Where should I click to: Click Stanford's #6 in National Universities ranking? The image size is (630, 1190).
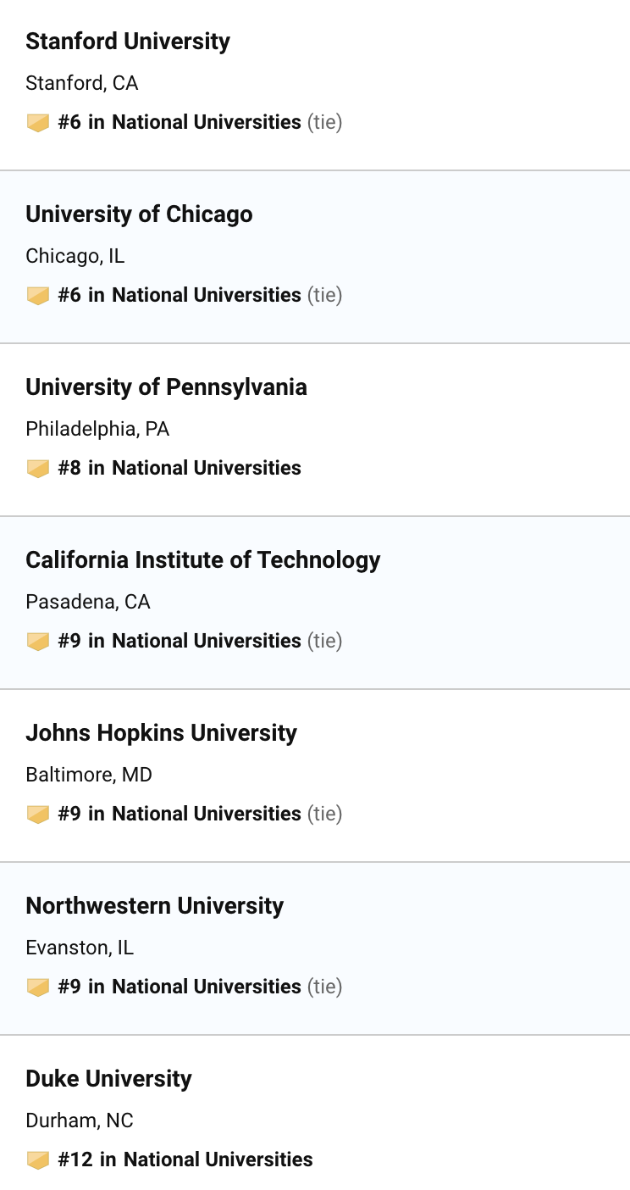coord(180,122)
